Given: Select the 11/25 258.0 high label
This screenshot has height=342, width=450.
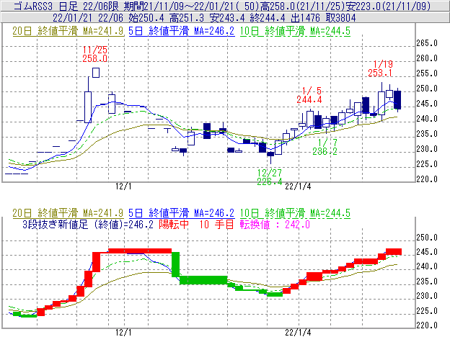Looking at the screenshot, I should (x=95, y=54).
